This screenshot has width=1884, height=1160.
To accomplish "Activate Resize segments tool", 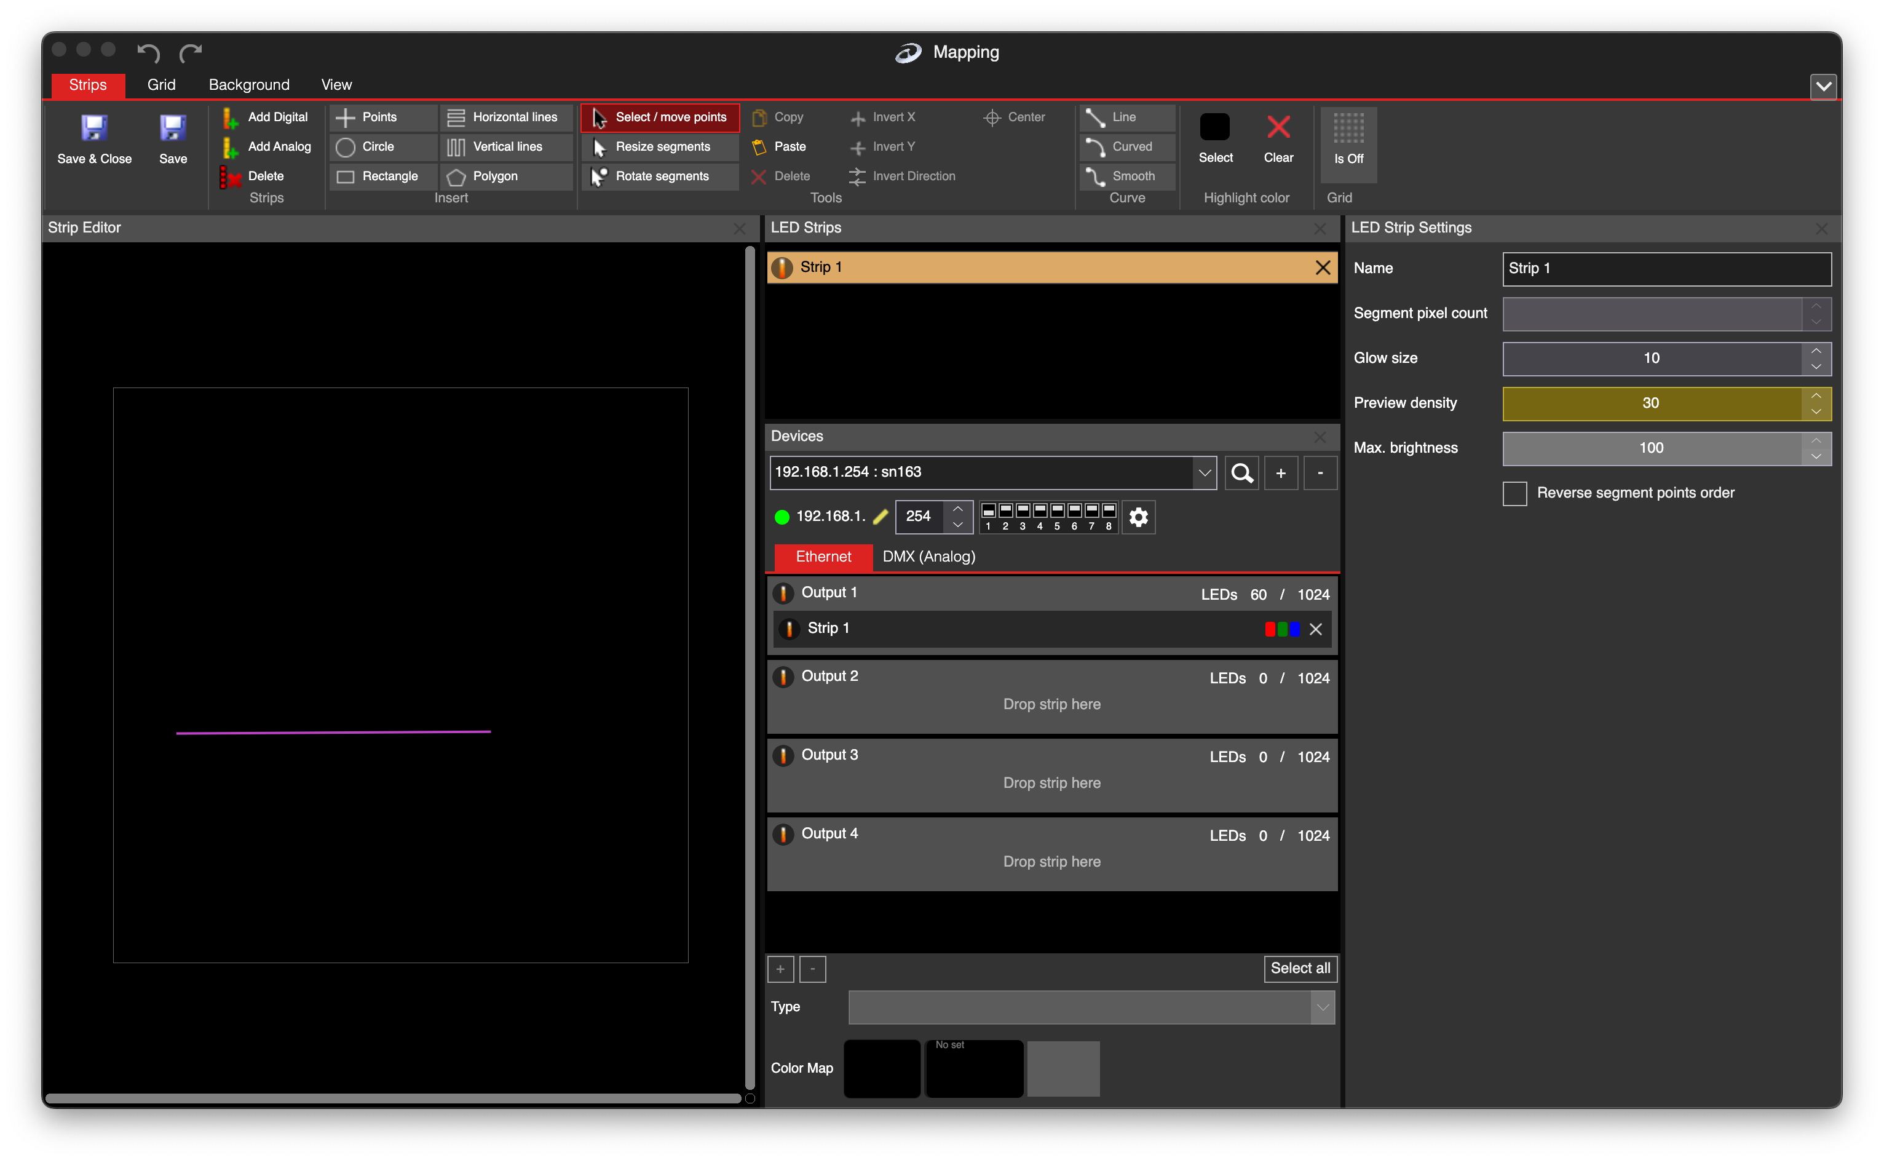I will (x=660, y=146).
